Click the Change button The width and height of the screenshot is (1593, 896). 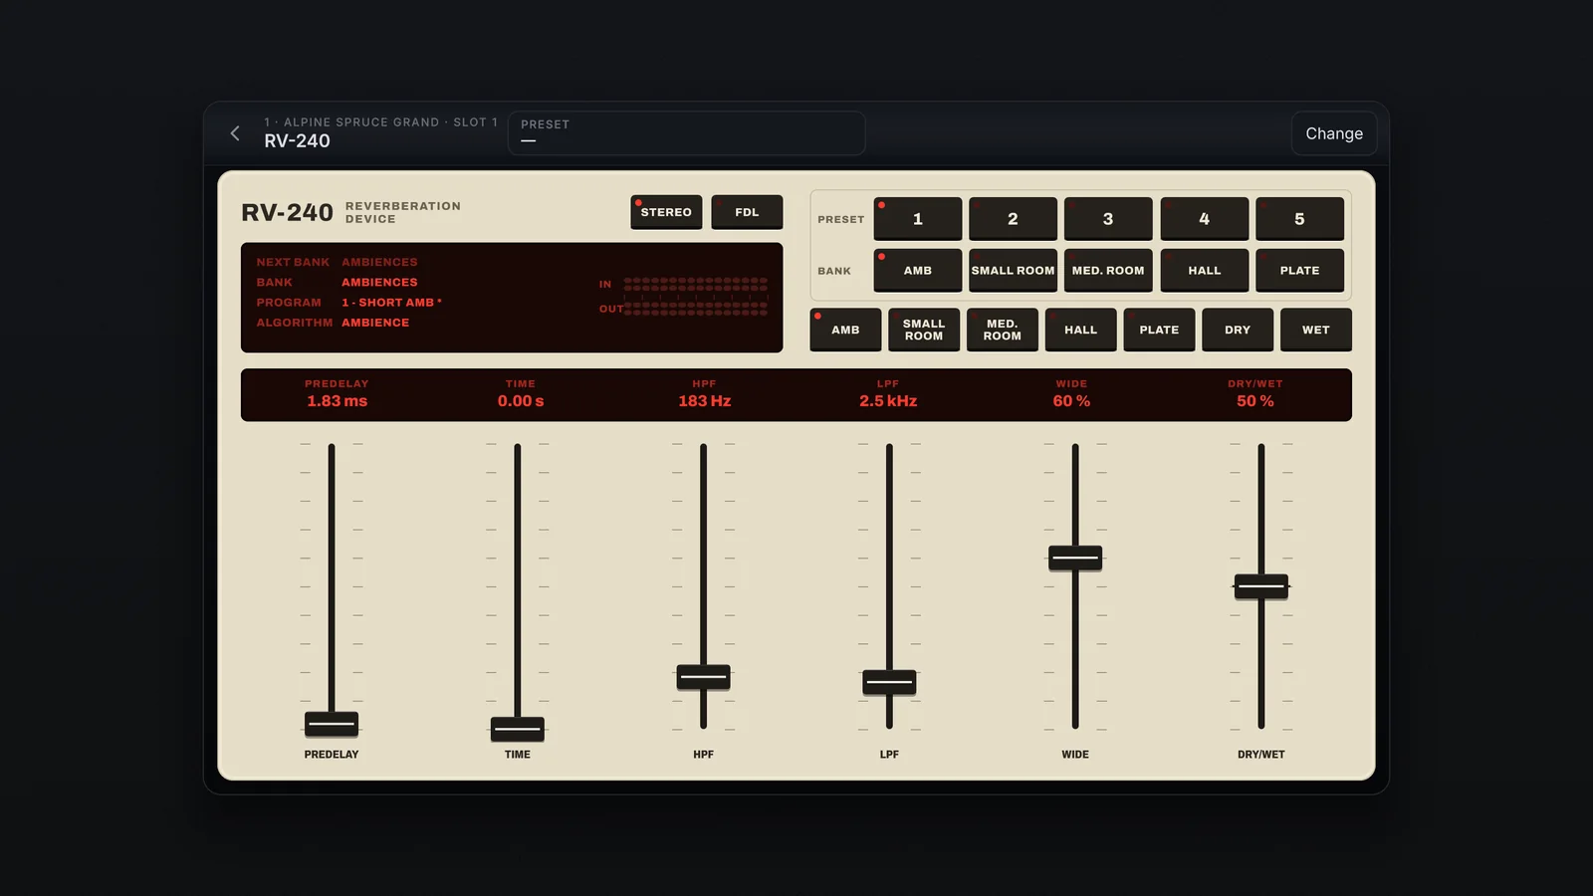[x=1334, y=133]
